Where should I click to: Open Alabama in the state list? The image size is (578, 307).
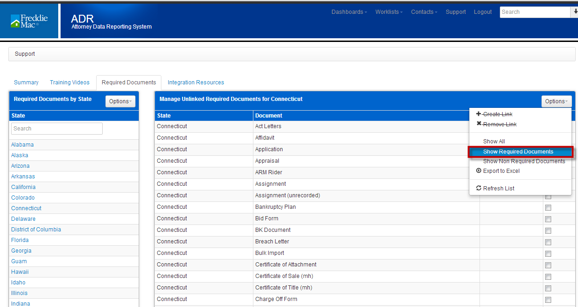(x=23, y=145)
